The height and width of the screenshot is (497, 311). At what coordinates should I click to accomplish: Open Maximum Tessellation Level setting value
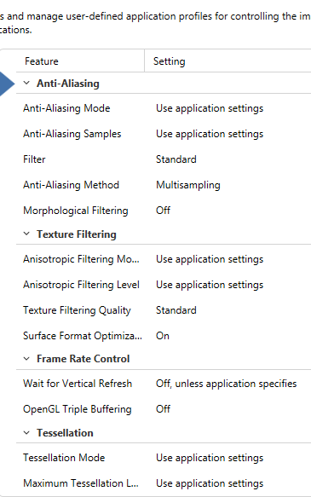coord(210,483)
